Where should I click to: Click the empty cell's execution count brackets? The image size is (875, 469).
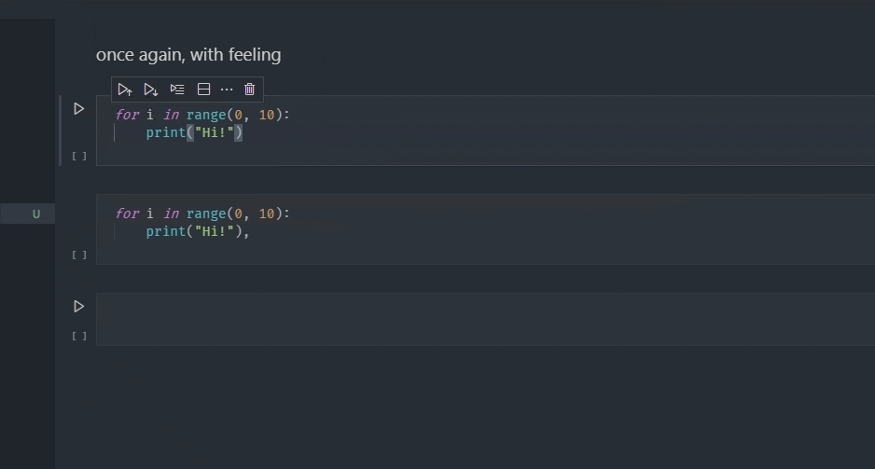(79, 336)
